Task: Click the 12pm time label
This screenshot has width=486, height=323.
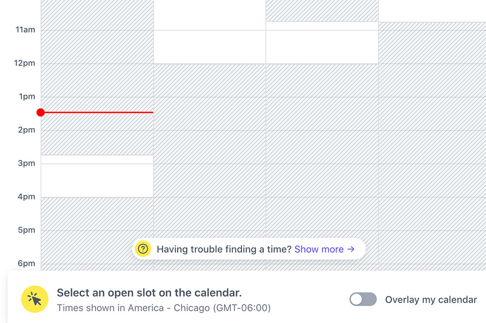Action: [x=25, y=63]
